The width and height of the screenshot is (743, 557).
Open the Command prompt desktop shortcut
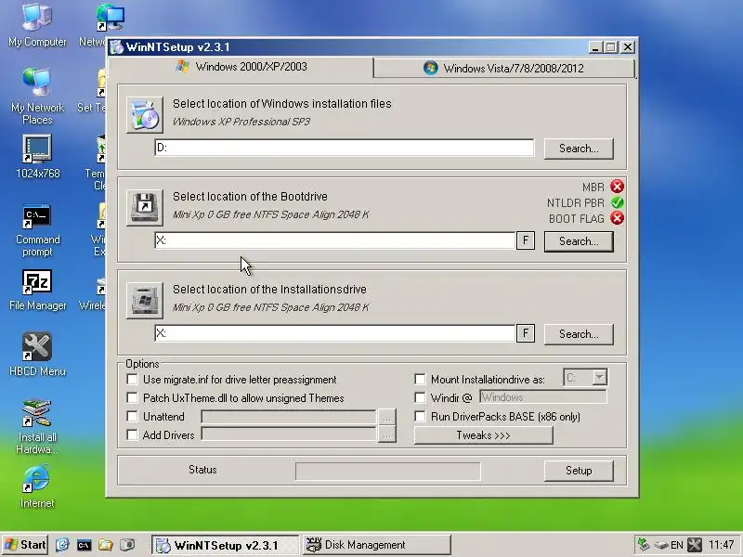(x=37, y=230)
